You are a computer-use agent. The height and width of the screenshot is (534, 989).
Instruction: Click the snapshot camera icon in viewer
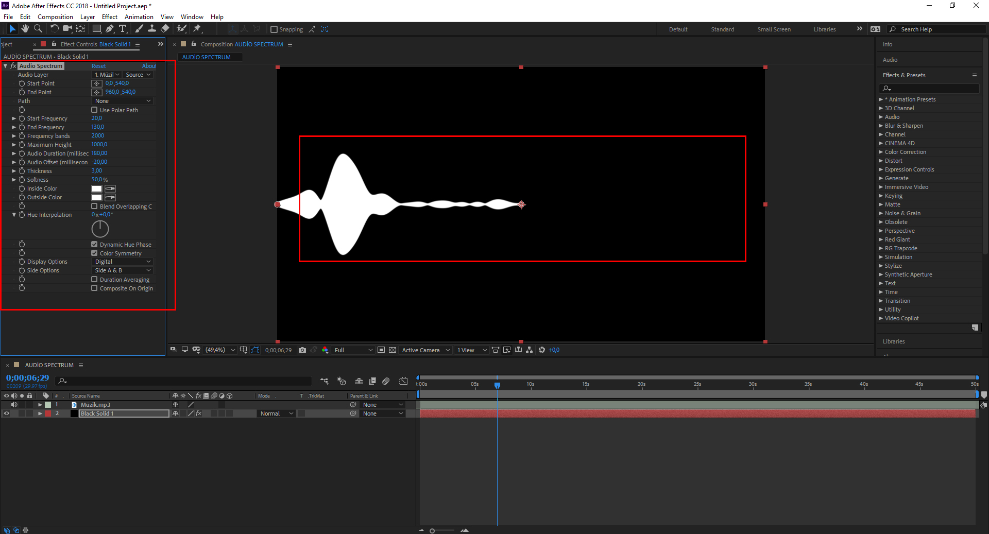click(x=302, y=350)
